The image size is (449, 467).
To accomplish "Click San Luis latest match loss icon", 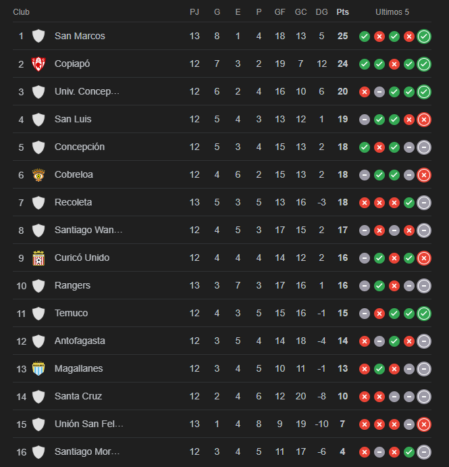I will pos(424,120).
